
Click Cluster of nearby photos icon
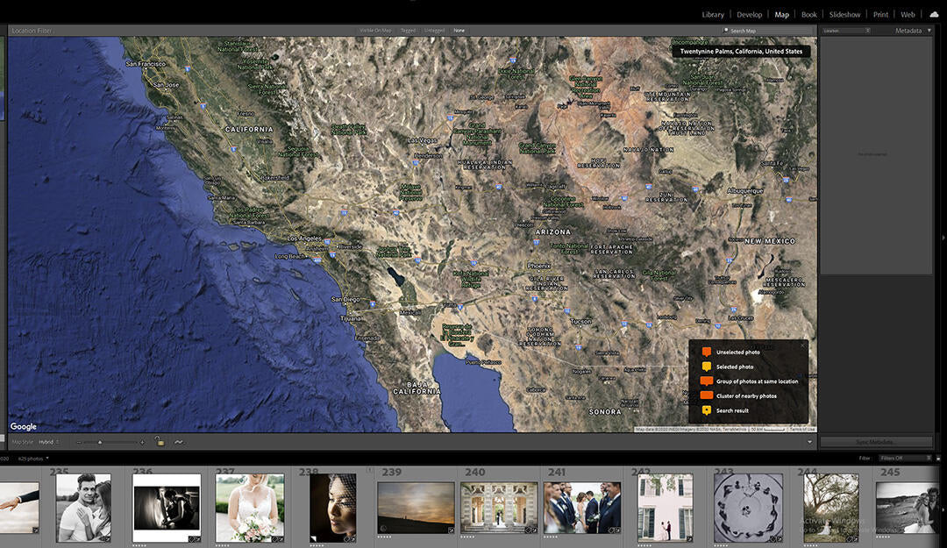706,395
